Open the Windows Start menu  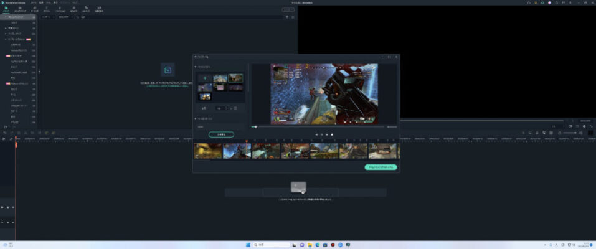point(248,245)
